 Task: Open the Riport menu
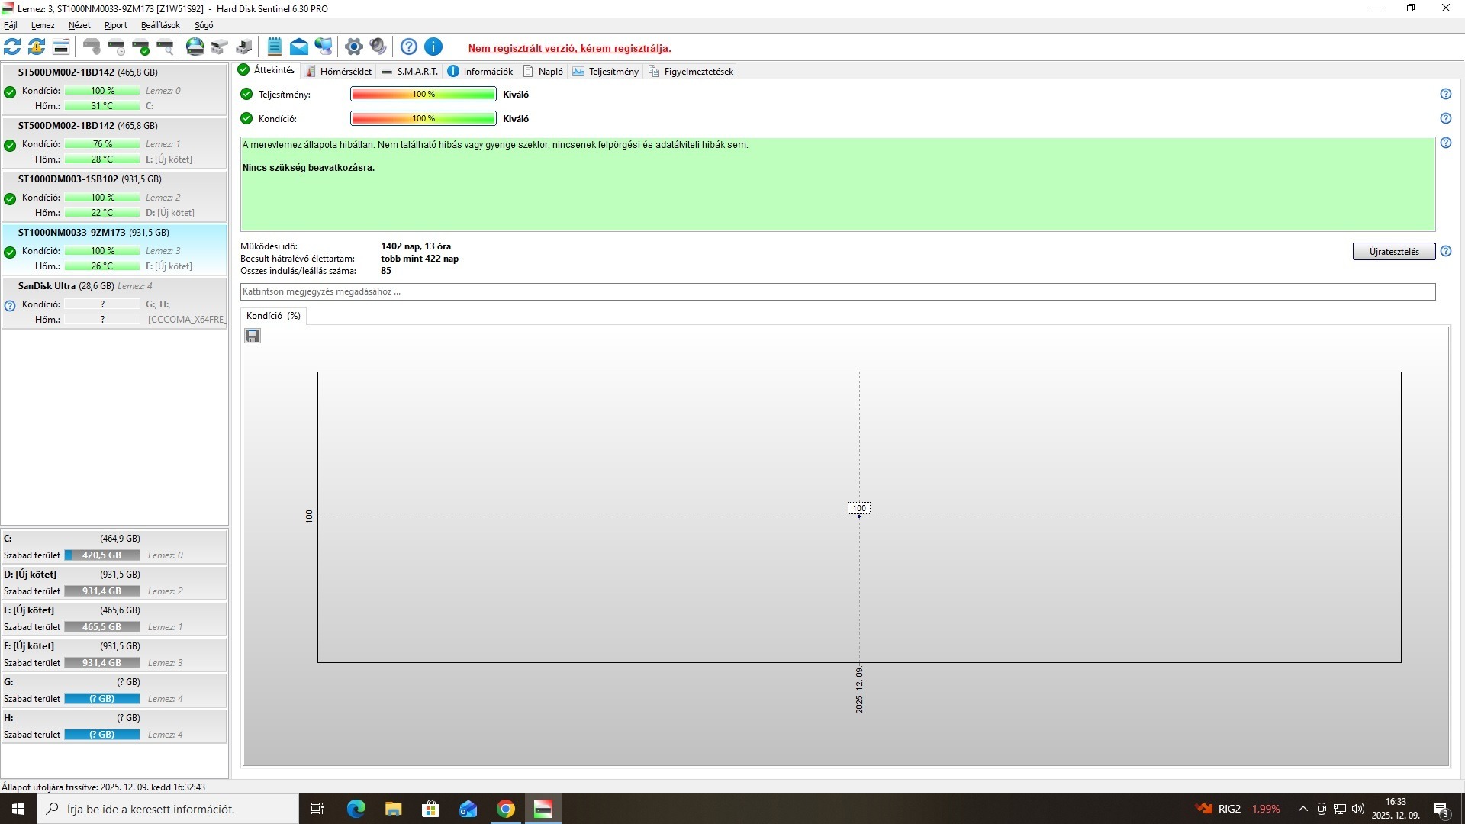pyautogui.click(x=116, y=25)
